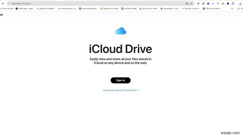The width and height of the screenshot is (243, 136).
Task: Open All Bookmarks folder
Action: (240, 9)
